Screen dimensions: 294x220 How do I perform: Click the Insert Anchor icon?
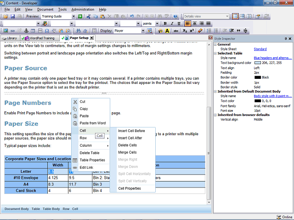26,31
